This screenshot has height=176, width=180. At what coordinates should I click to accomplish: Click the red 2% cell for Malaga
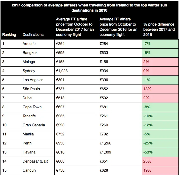pos(160,62)
